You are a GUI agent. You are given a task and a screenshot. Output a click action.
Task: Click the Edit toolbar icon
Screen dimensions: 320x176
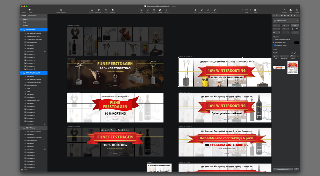click(x=141, y=10)
